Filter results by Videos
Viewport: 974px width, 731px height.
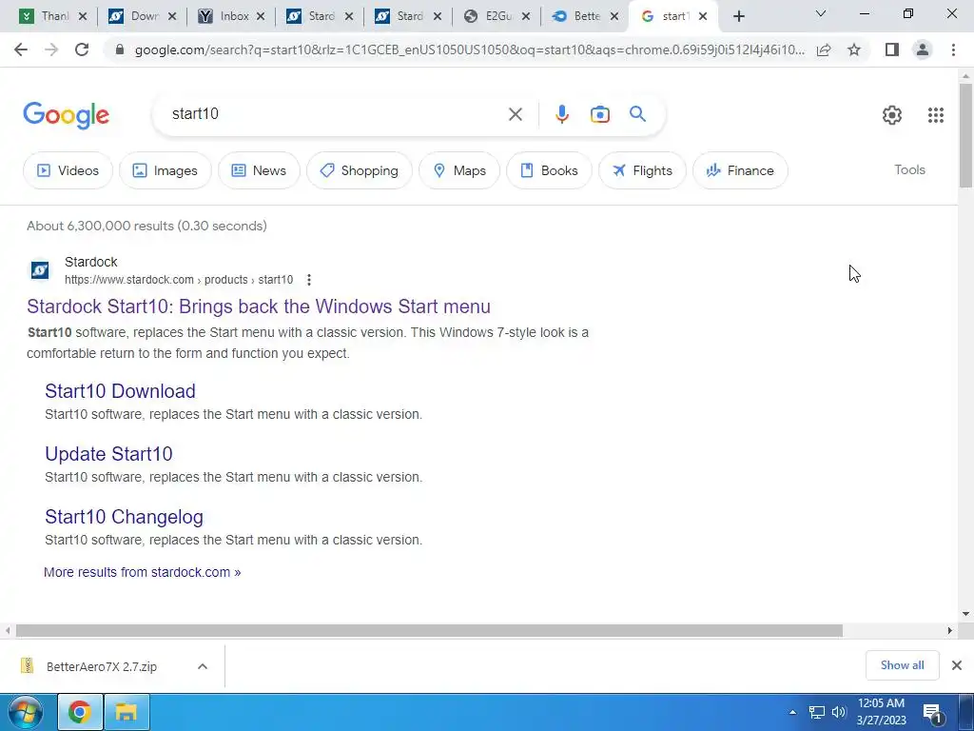pyautogui.click(x=68, y=170)
